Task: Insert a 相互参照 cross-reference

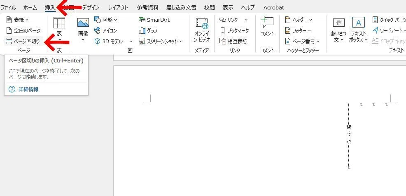Action: 233,41
